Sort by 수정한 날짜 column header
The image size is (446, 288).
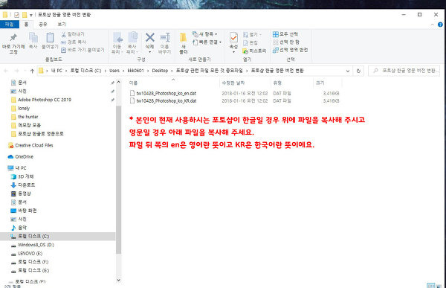(245, 83)
